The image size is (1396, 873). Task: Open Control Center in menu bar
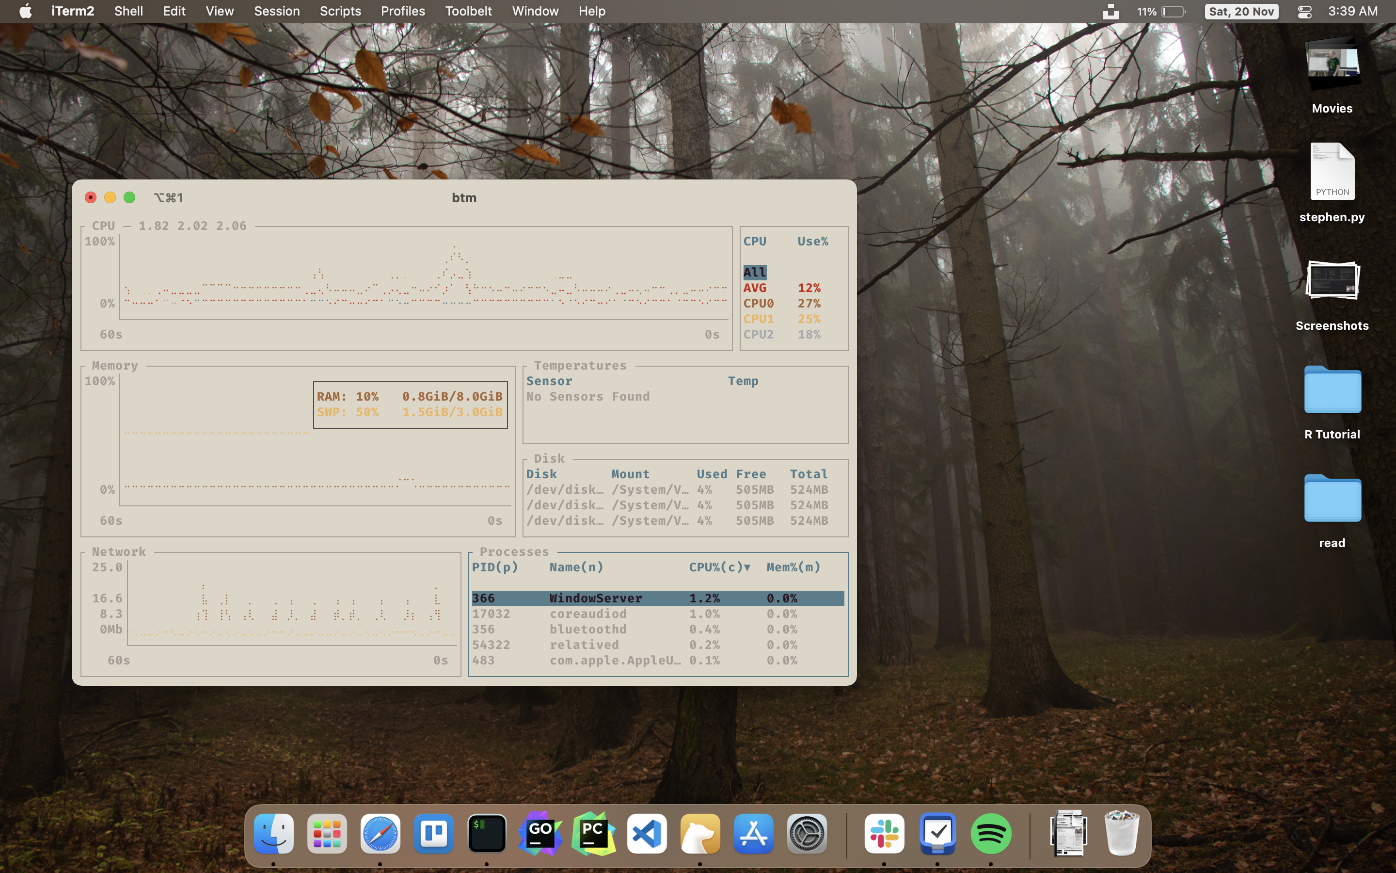(x=1304, y=12)
